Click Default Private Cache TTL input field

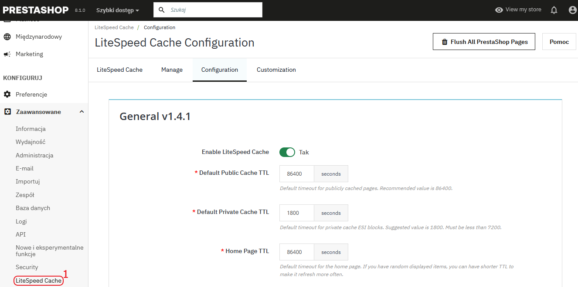point(296,213)
